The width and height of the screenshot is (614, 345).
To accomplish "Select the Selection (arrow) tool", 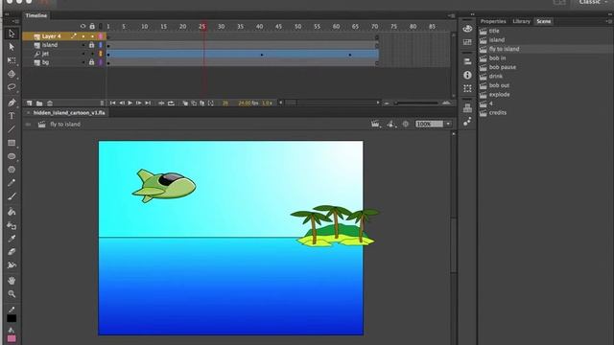I will 12,34.
